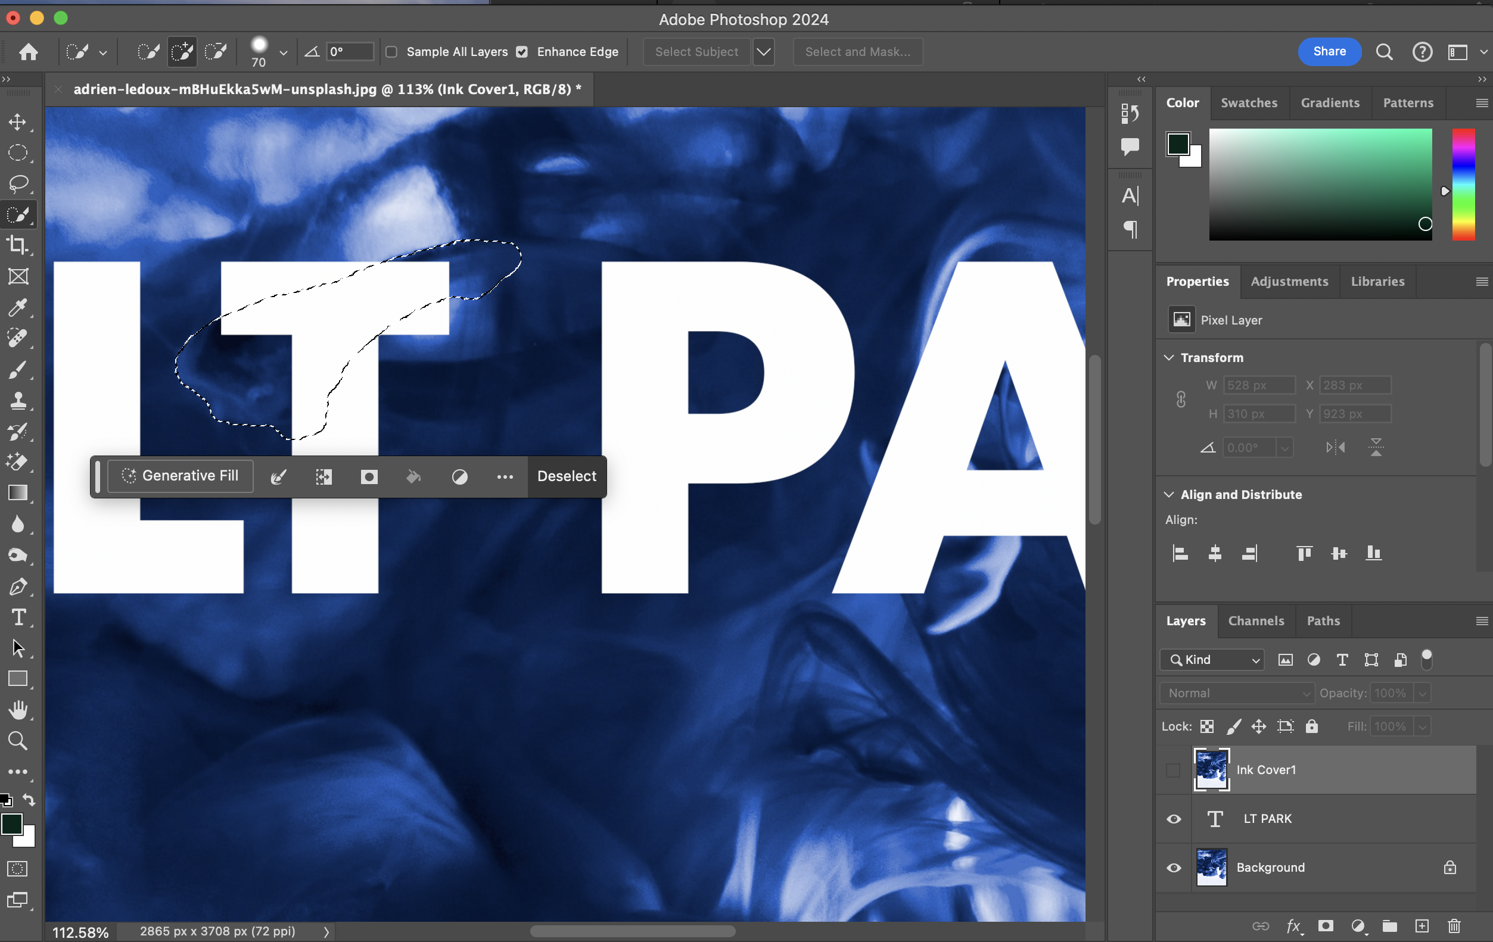Open the Kind filter dropdown
The width and height of the screenshot is (1493, 942).
(x=1212, y=660)
